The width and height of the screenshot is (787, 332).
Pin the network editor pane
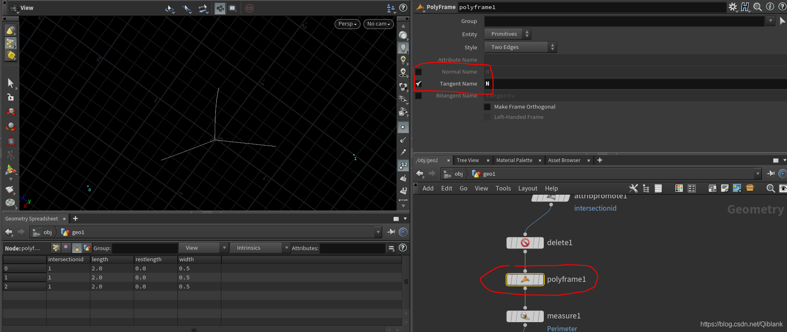[x=770, y=174]
